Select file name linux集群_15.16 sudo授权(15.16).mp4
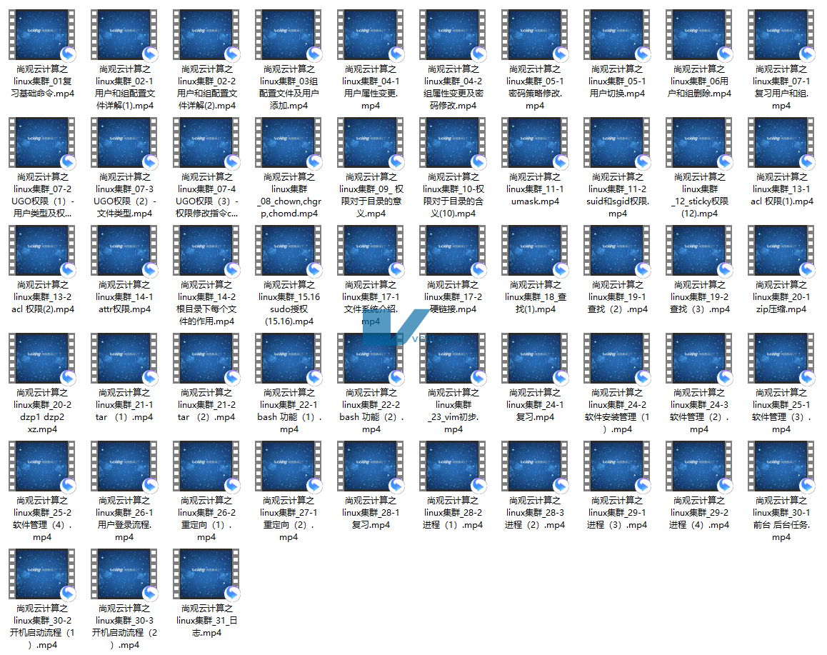827x655 pixels. 289,303
